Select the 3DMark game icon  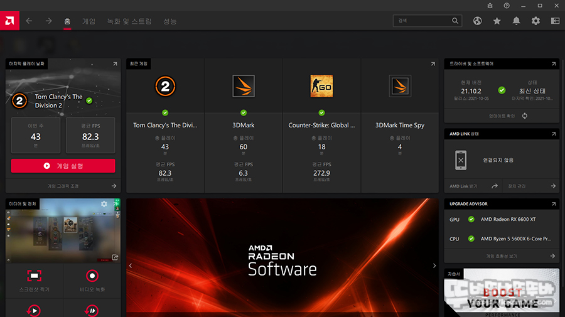tap(244, 86)
